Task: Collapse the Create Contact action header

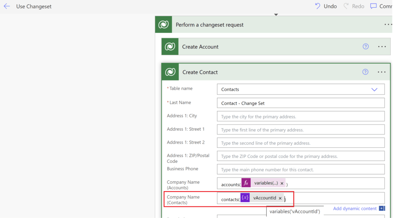Action: tap(269, 72)
